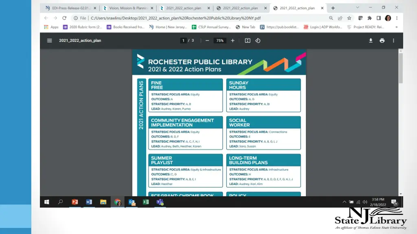The height and width of the screenshot is (234, 417).
Task: Download the action plan PDF
Action: tap(371, 41)
